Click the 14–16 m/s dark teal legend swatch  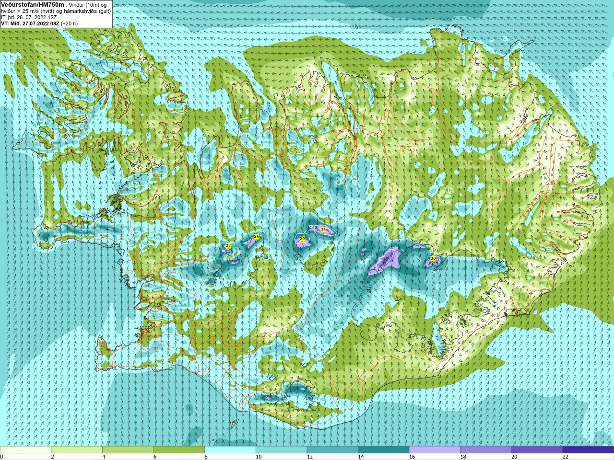384,450
